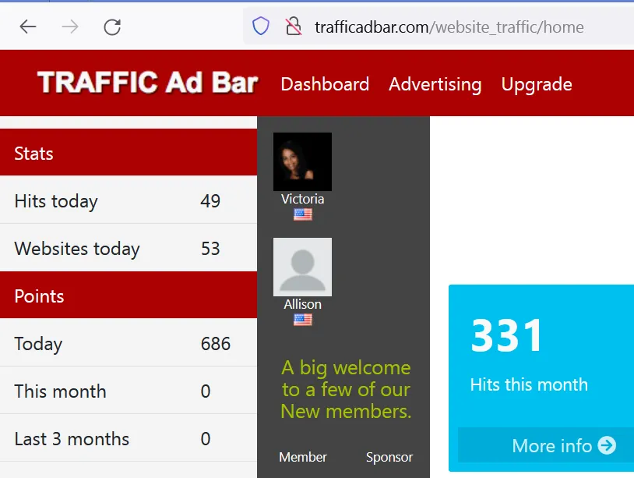Click the Websites today value 53

pyautogui.click(x=210, y=249)
